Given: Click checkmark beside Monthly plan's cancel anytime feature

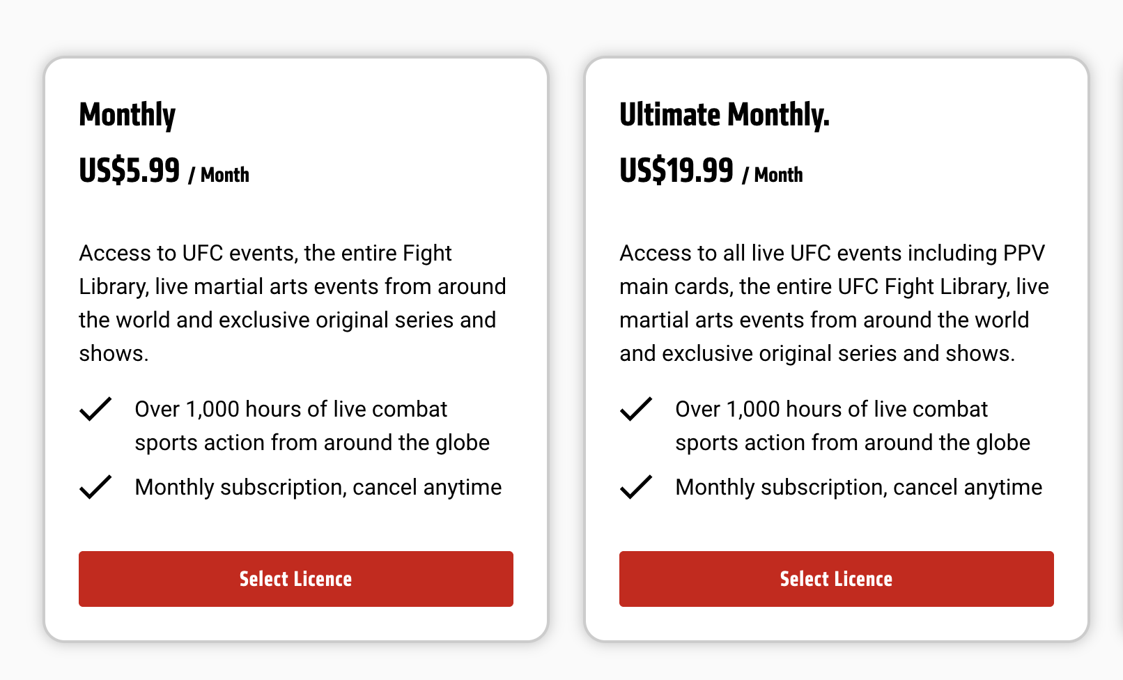Looking at the screenshot, I should (95, 487).
